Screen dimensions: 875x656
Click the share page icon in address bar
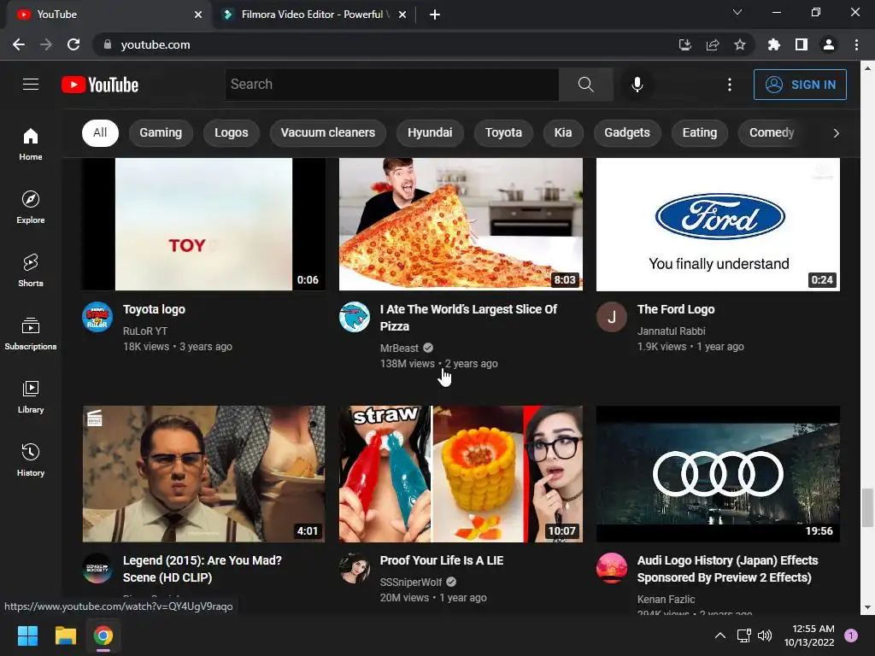point(713,44)
